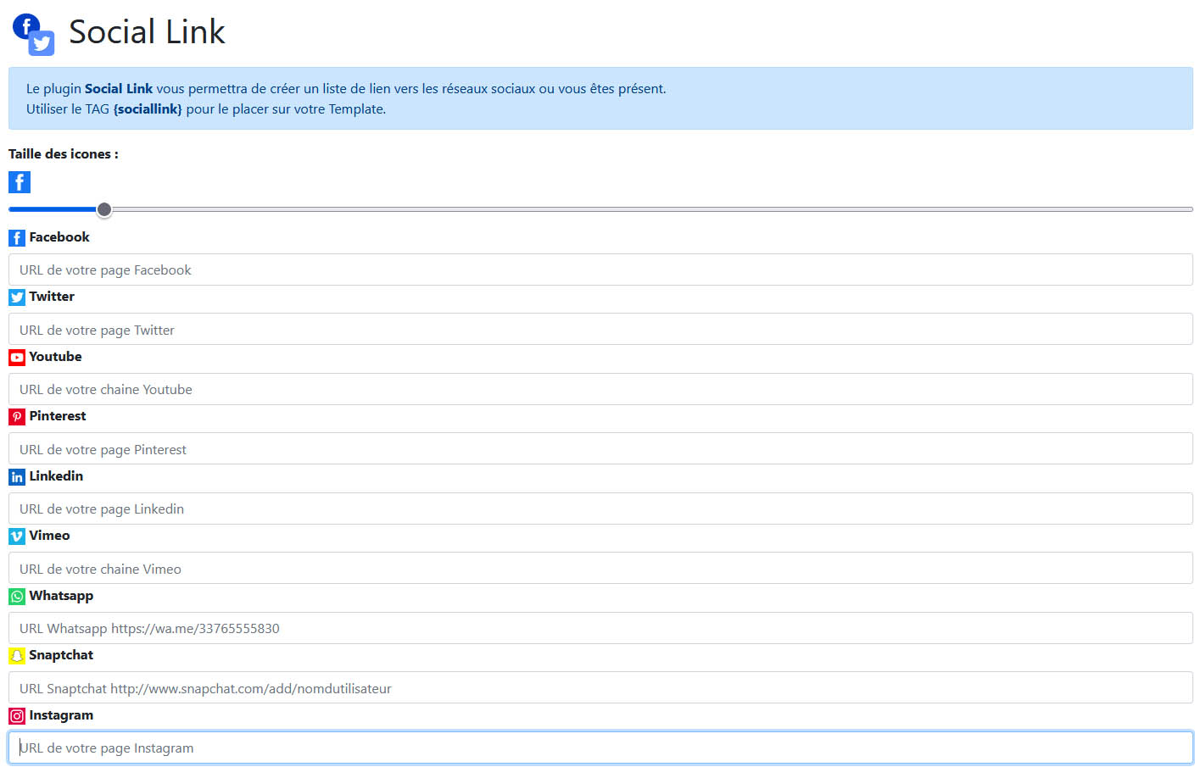Click the Pinterest icon
The height and width of the screenshot is (767, 1195).
pos(17,417)
